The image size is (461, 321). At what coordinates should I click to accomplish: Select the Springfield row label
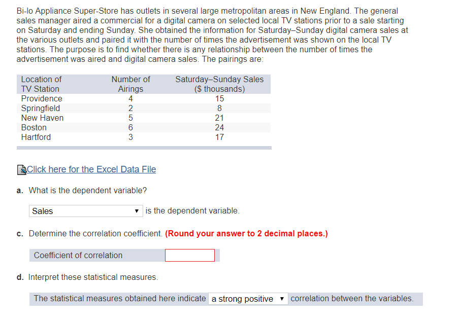41,108
